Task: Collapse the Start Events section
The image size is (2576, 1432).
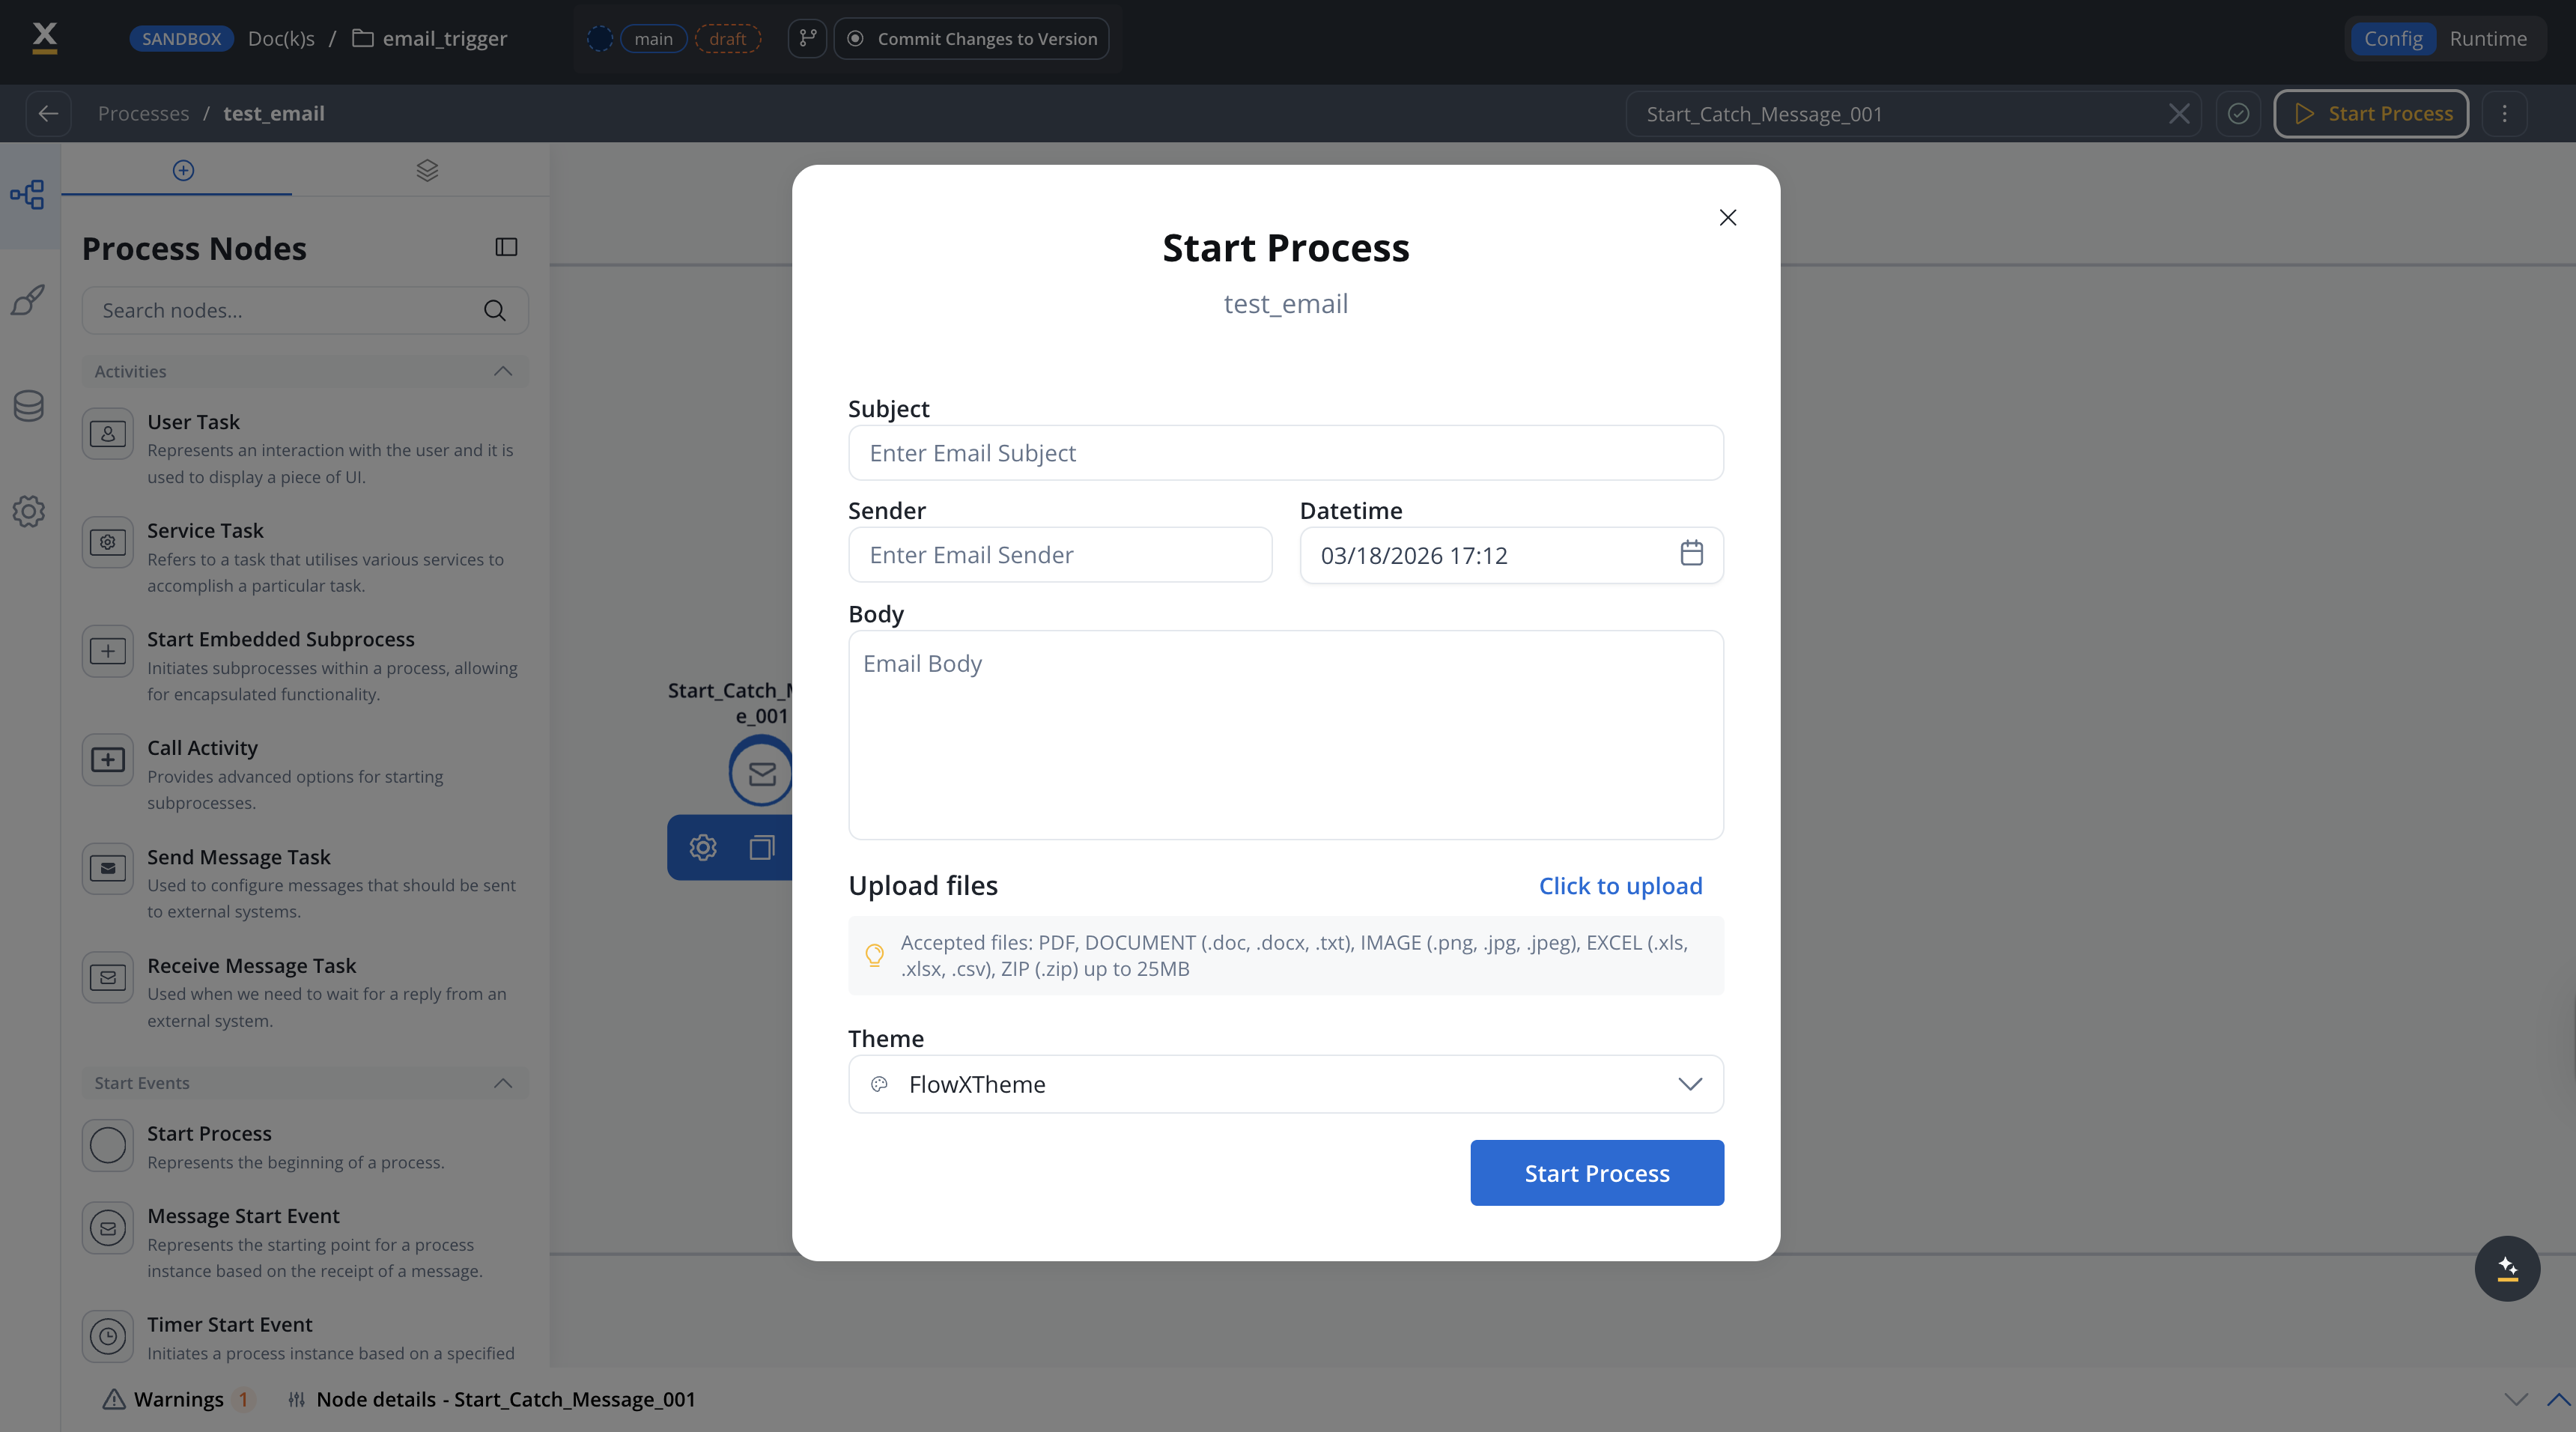Action: (x=502, y=1083)
